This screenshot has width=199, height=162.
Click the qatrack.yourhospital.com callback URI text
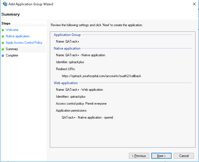101,76
